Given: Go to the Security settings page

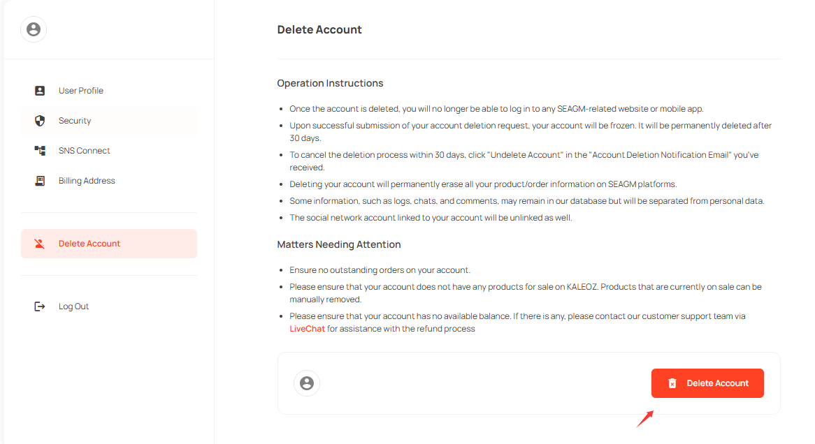Looking at the screenshot, I should (x=75, y=121).
